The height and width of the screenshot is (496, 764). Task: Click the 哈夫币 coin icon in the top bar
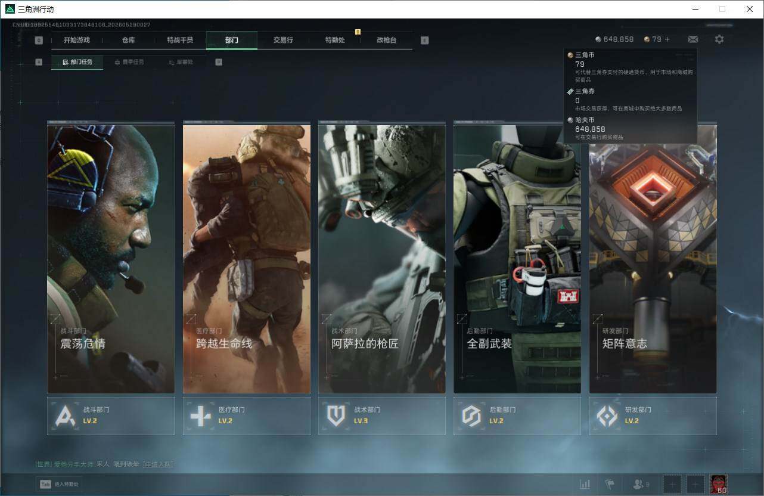tap(598, 39)
